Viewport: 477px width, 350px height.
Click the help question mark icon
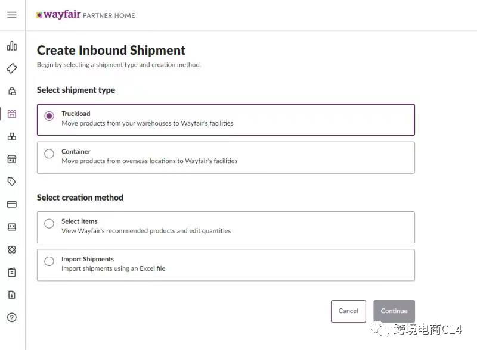click(12, 317)
